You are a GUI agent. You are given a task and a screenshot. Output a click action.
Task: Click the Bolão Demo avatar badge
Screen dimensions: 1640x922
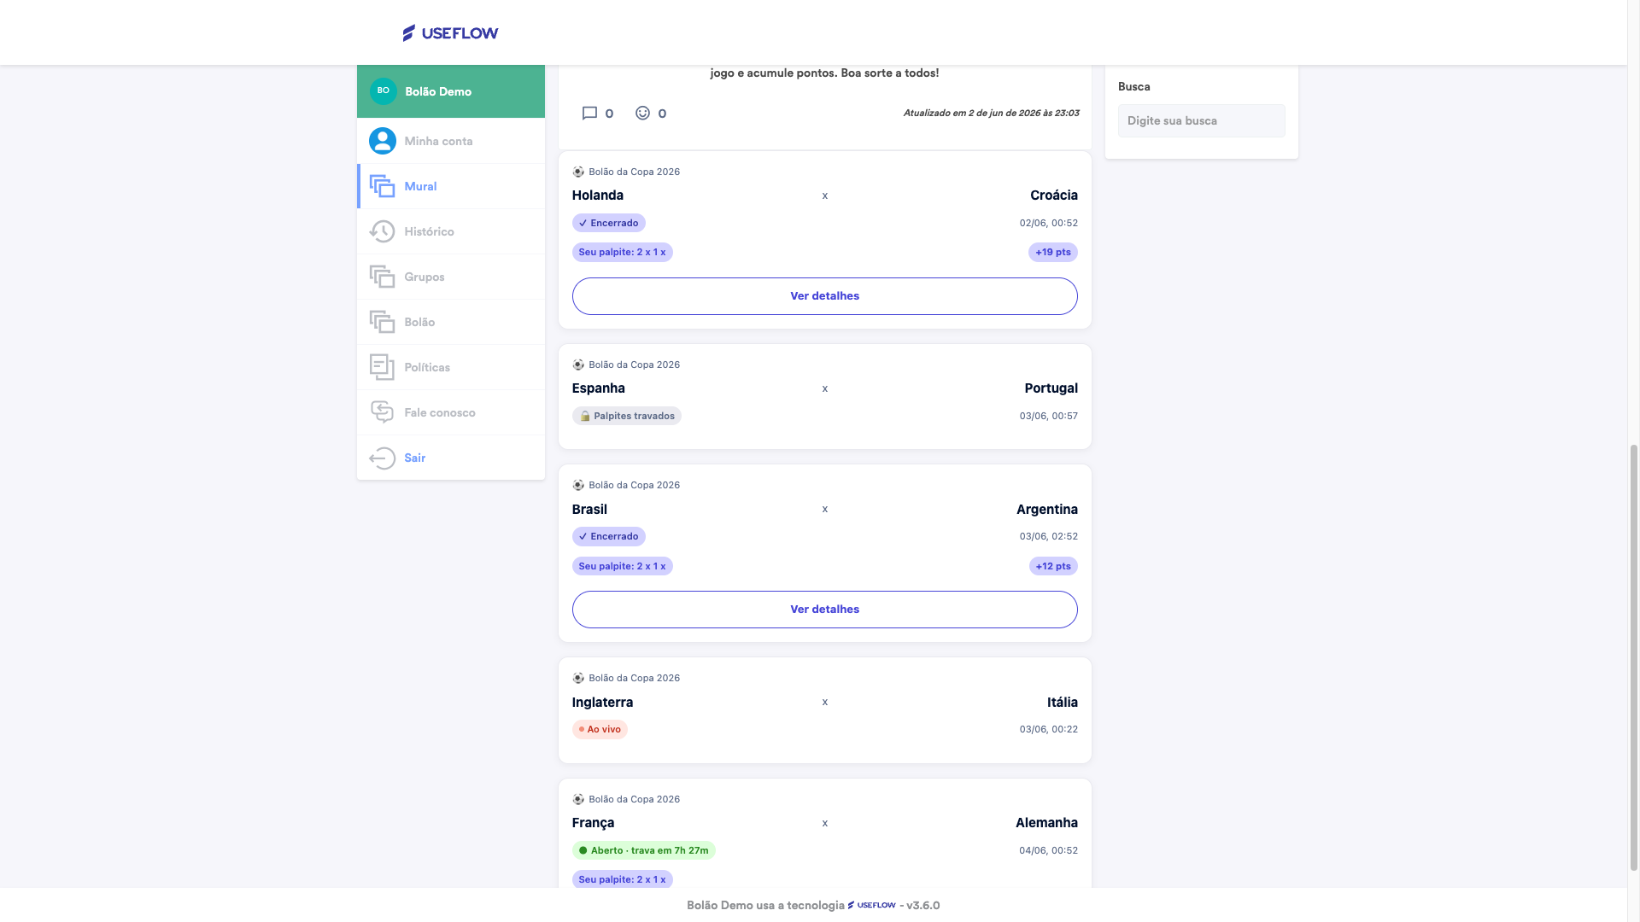pos(384,91)
